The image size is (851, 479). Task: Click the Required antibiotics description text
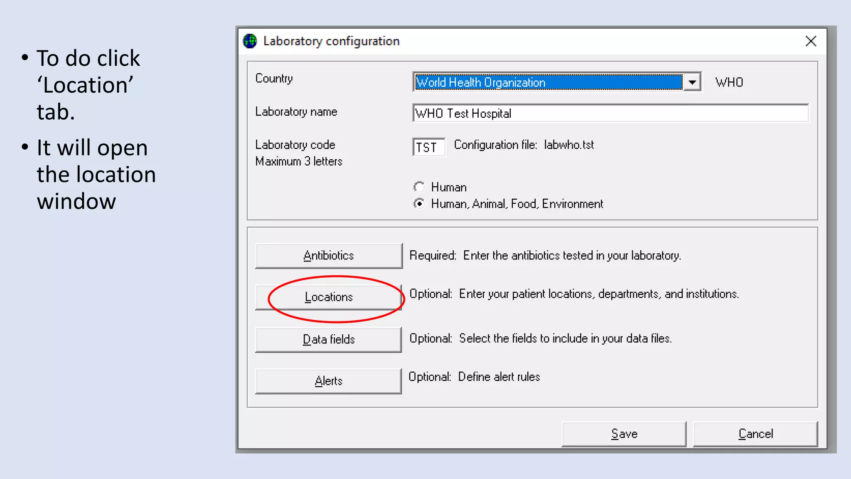(x=545, y=255)
